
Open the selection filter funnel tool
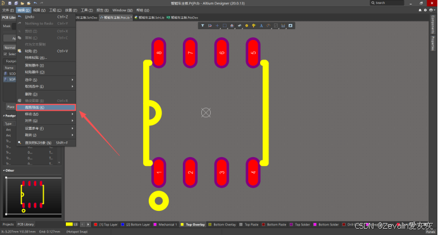coord(203,25)
